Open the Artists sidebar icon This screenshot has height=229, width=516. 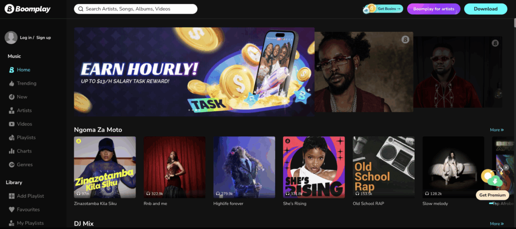[x=12, y=110]
